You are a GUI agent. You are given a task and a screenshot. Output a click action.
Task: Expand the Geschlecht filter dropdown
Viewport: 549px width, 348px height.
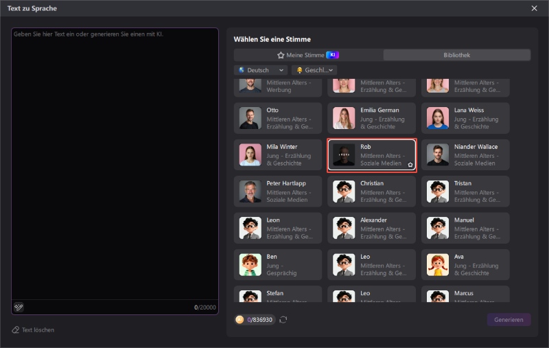point(314,70)
